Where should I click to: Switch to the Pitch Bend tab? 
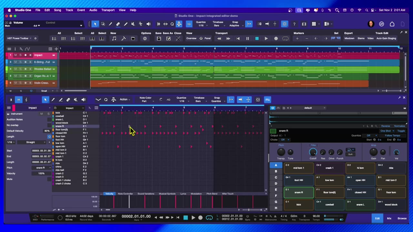pyautogui.click(x=212, y=194)
